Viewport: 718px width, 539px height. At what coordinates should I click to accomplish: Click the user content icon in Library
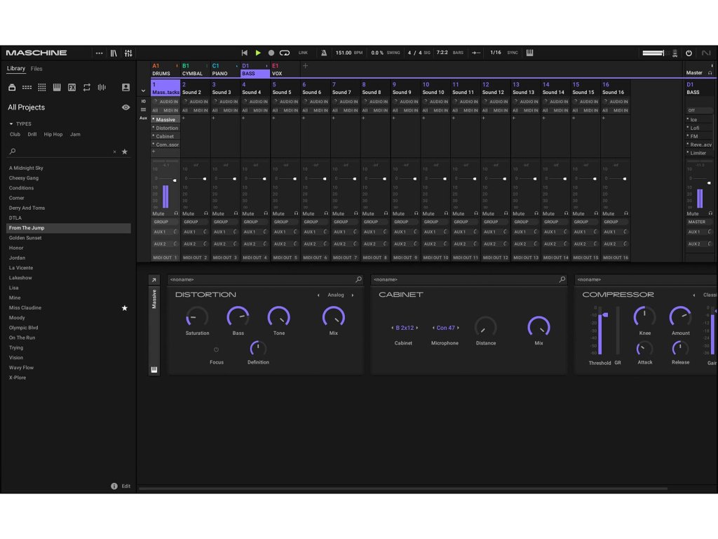click(x=126, y=87)
